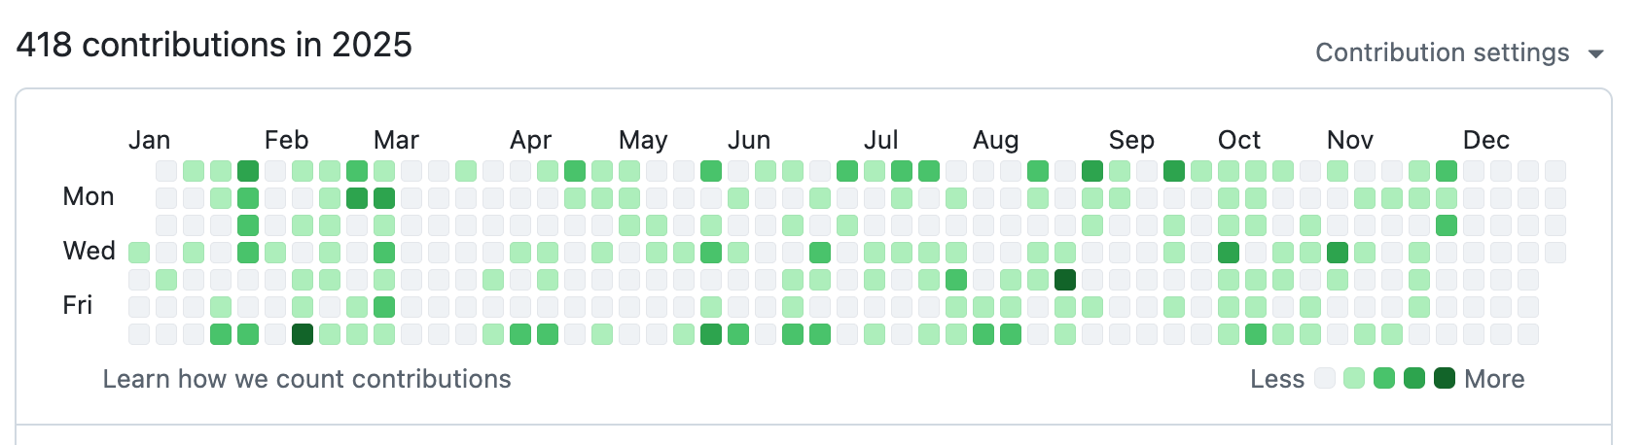The height and width of the screenshot is (445, 1644).
Task: Click the lightest gray legend swatch
Action: click(1324, 378)
